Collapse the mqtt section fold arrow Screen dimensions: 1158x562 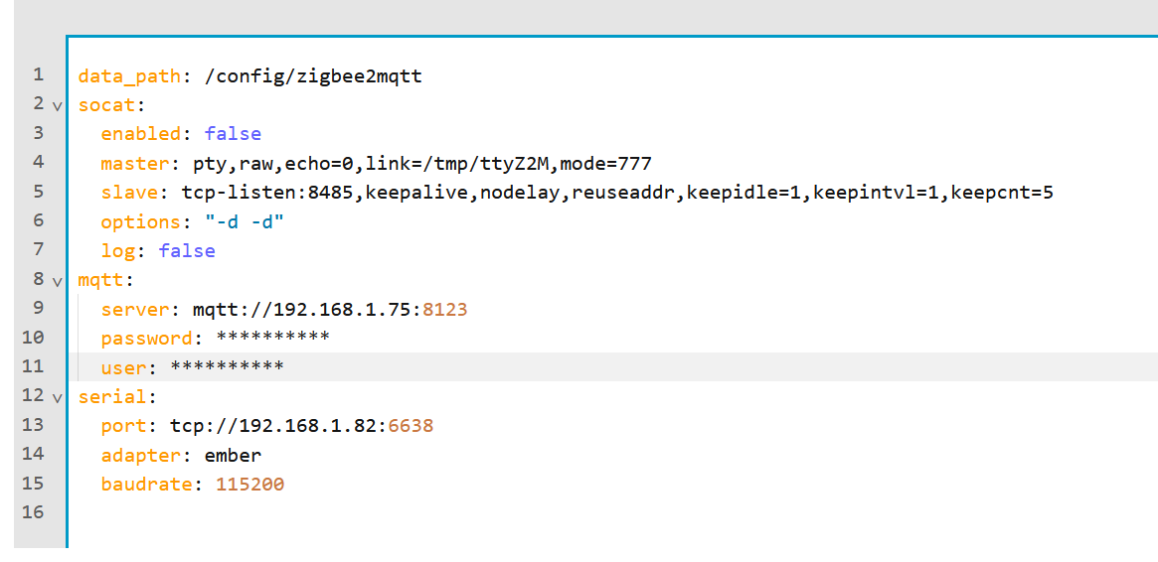coord(57,281)
